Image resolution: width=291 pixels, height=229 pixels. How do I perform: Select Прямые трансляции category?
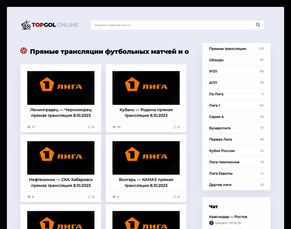click(x=236, y=48)
